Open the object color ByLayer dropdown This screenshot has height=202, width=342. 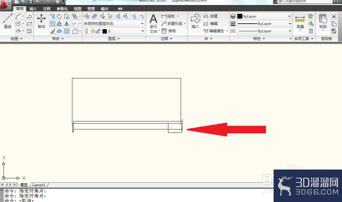264,16
